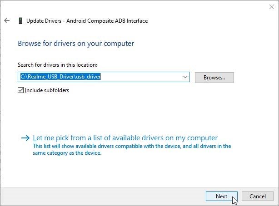Cancel the driver update wizard
This screenshot has width=279, height=206.
click(x=258, y=196)
